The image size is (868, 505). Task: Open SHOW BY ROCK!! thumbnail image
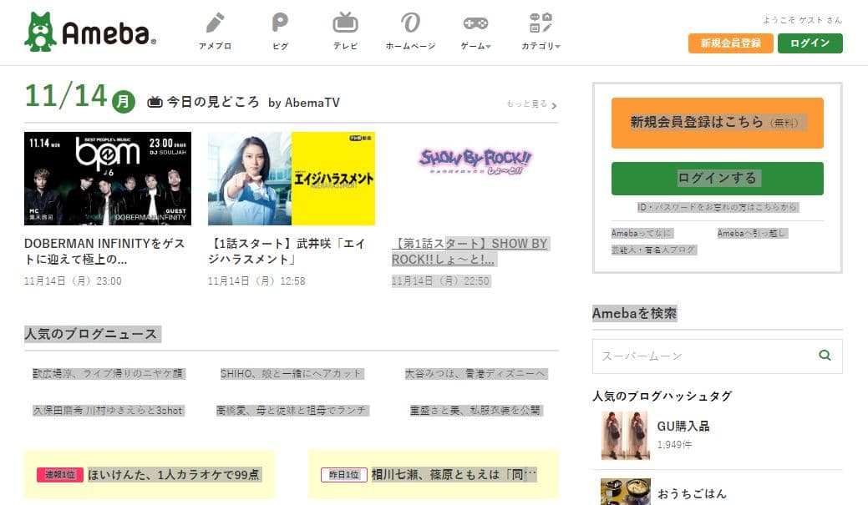tap(475, 178)
